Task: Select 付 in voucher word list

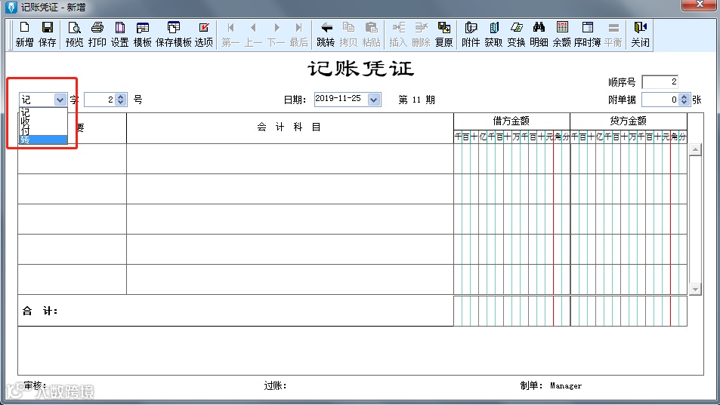Action: click(43, 130)
